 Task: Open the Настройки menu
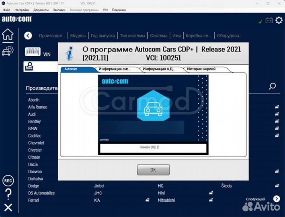[22, 10]
